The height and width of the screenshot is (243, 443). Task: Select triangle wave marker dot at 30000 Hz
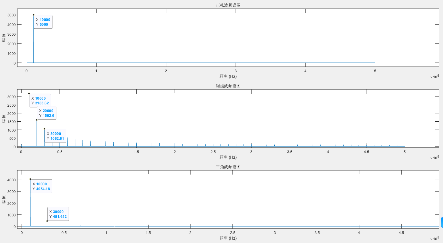click(x=47, y=221)
